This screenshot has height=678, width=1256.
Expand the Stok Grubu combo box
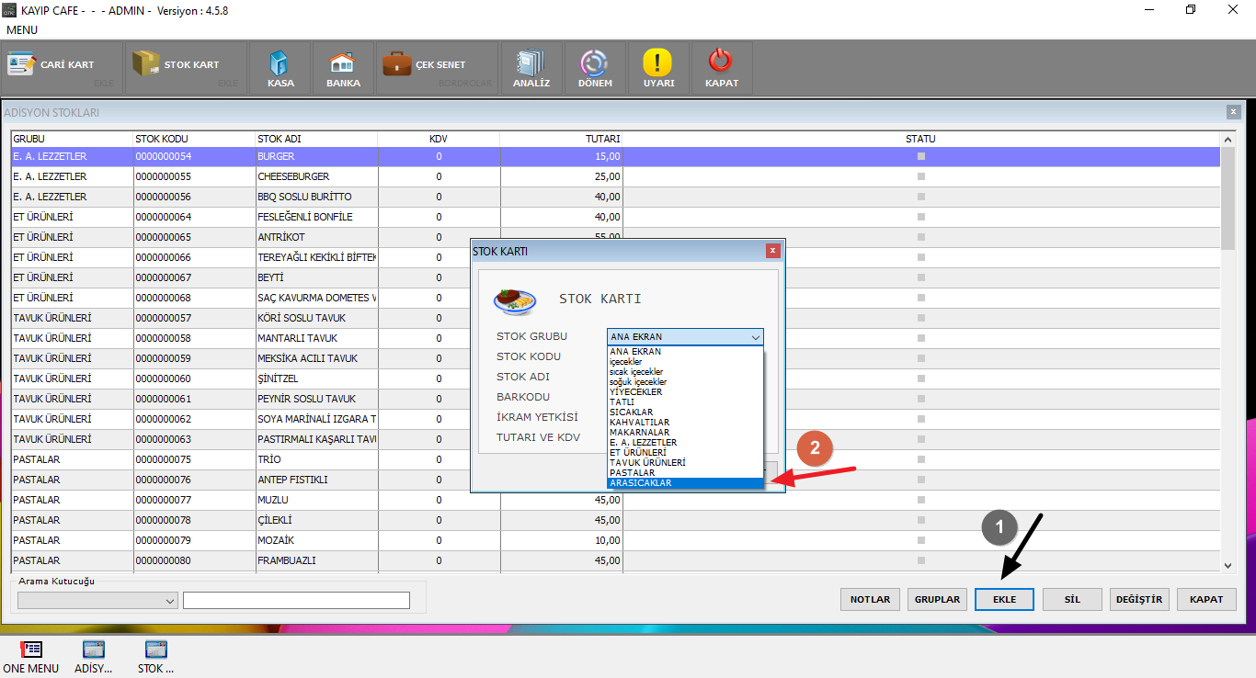pyautogui.click(x=685, y=336)
